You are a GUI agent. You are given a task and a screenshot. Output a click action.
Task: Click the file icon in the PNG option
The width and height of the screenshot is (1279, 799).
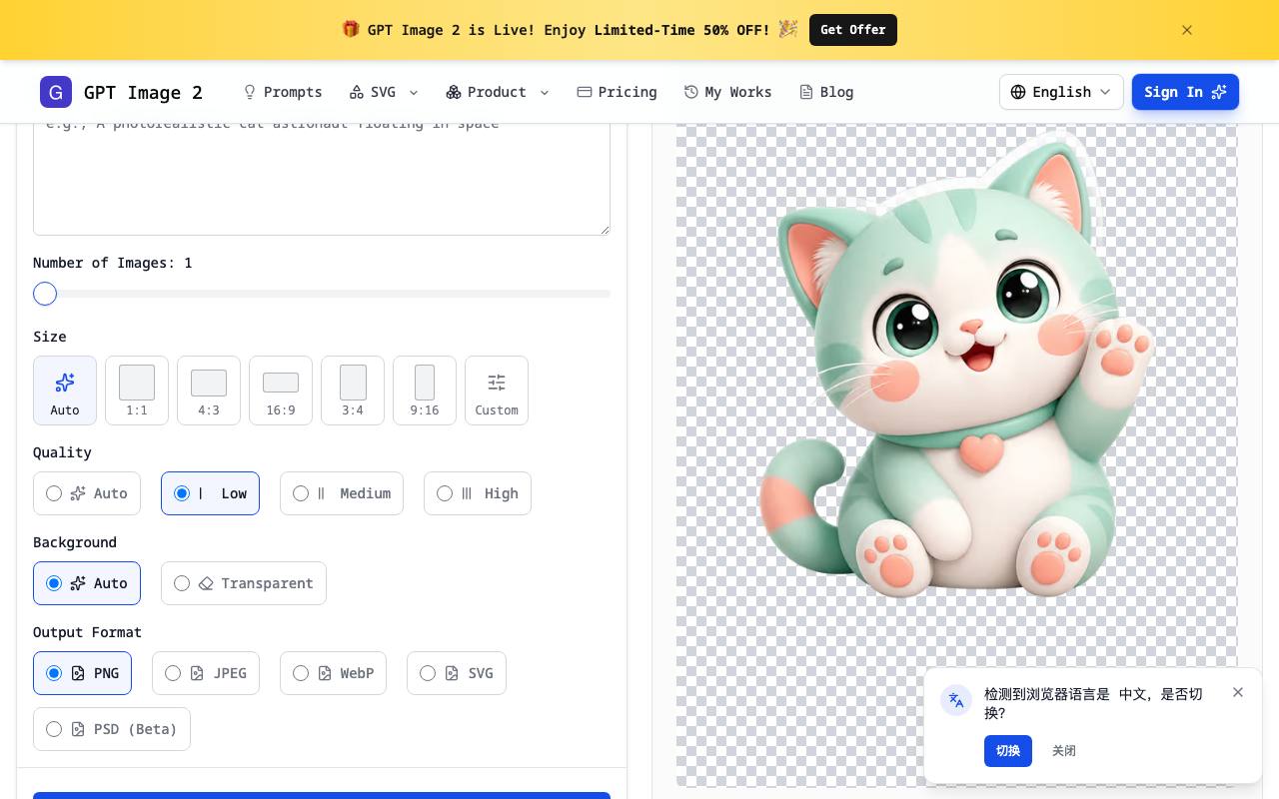point(78,673)
